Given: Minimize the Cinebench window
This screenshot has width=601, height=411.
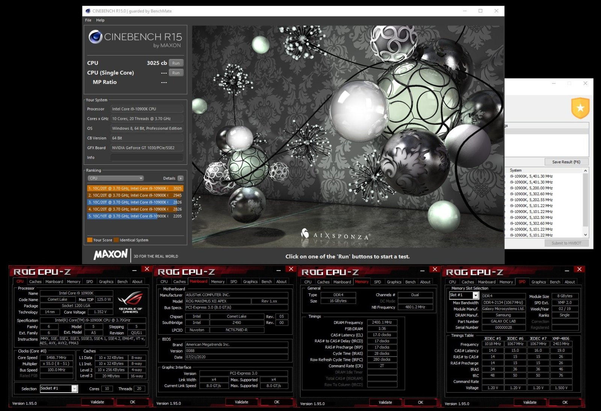Looking at the screenshot, I should [x=465, y=11].
